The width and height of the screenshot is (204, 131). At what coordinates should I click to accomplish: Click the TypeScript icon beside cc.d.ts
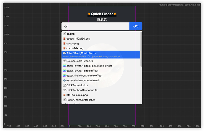(x=64, y=34)
